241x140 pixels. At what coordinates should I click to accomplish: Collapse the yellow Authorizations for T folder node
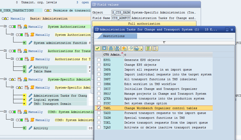tap(12, 59)
